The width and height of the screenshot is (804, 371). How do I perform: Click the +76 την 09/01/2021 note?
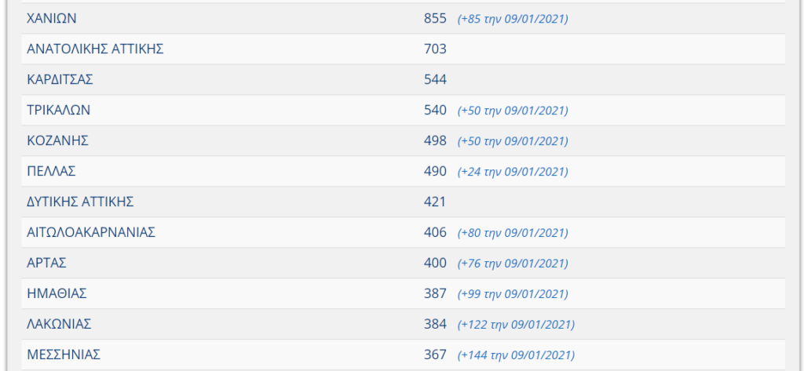click(513, 264)
